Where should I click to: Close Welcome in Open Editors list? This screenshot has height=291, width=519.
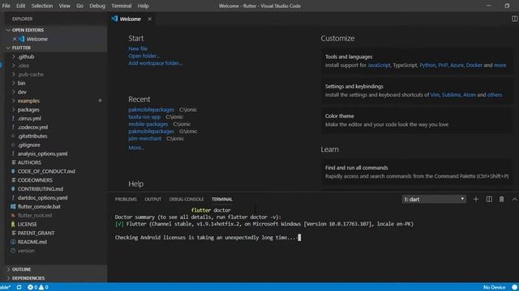[15, 39]
